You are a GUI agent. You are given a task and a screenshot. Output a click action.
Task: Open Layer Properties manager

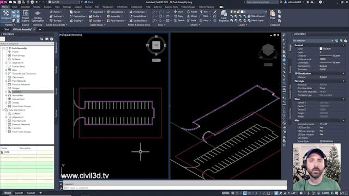point(224,16)
